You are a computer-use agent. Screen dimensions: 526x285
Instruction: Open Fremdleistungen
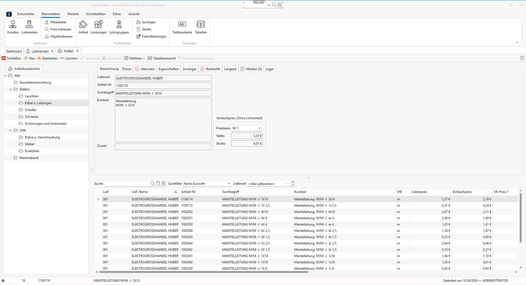[x=151, y=36]
